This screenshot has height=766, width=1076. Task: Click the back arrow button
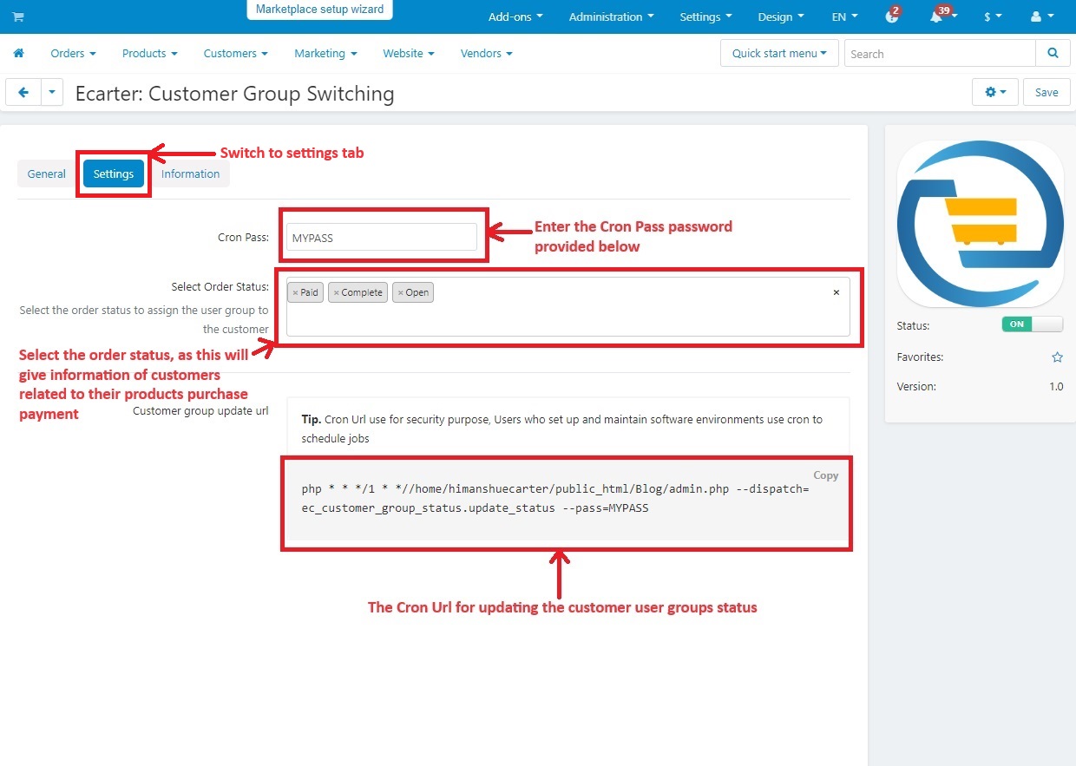click(23, 92)
